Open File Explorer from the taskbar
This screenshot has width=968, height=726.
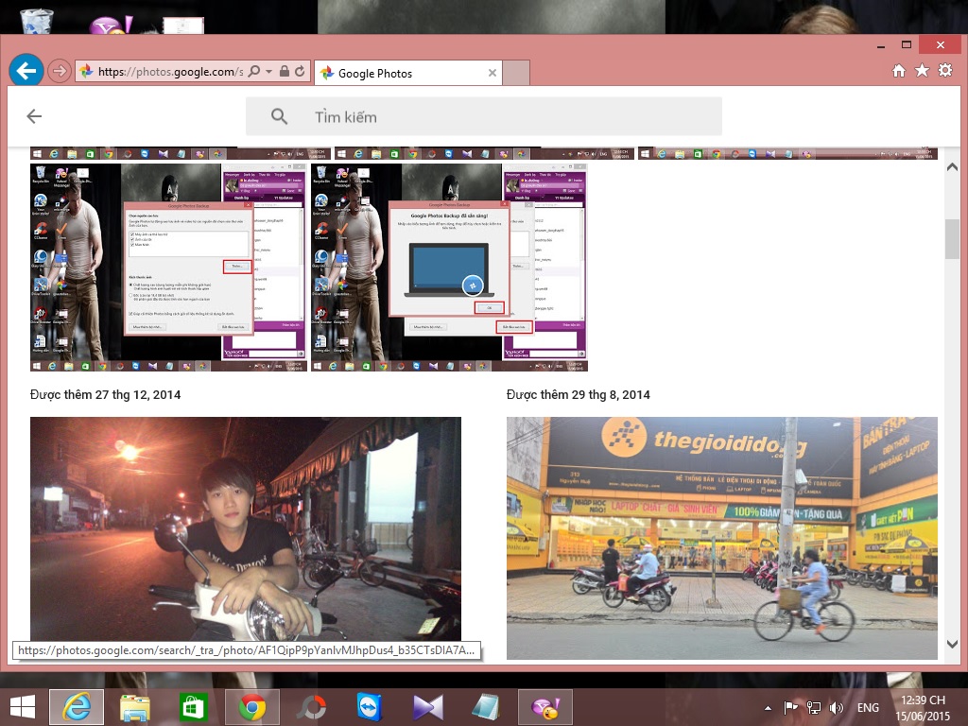click(134, 707)
